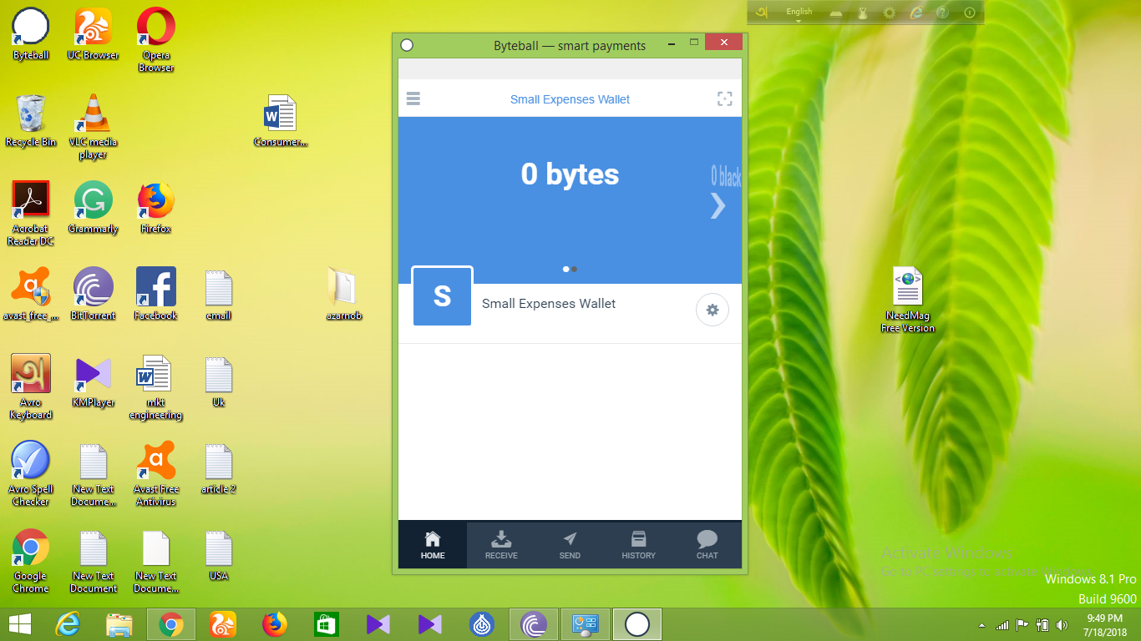Click the 0 bytes balance amount
The image size is (1141, 641).
570,174
